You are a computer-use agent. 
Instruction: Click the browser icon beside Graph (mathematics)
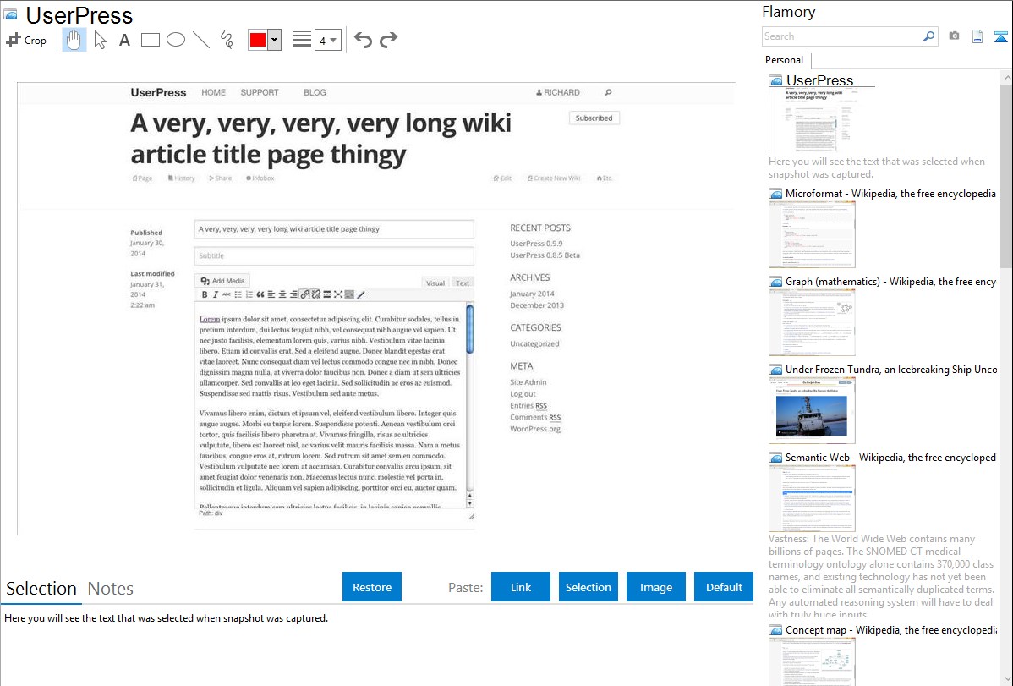(775, 282)
